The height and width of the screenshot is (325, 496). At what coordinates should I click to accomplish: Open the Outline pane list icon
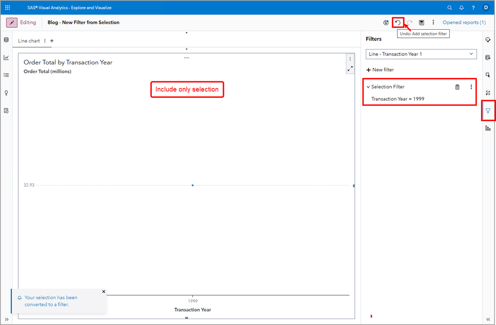(6, 75)
